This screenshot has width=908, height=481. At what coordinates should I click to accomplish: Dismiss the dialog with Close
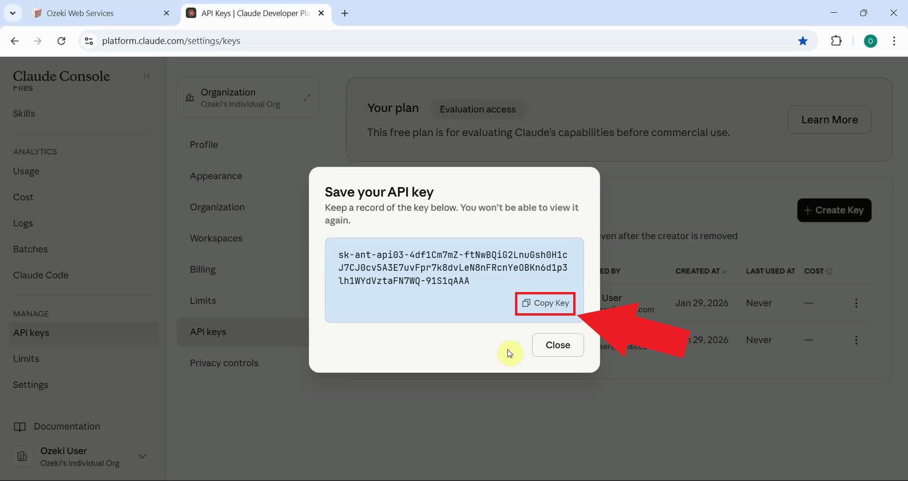[558, 345]
